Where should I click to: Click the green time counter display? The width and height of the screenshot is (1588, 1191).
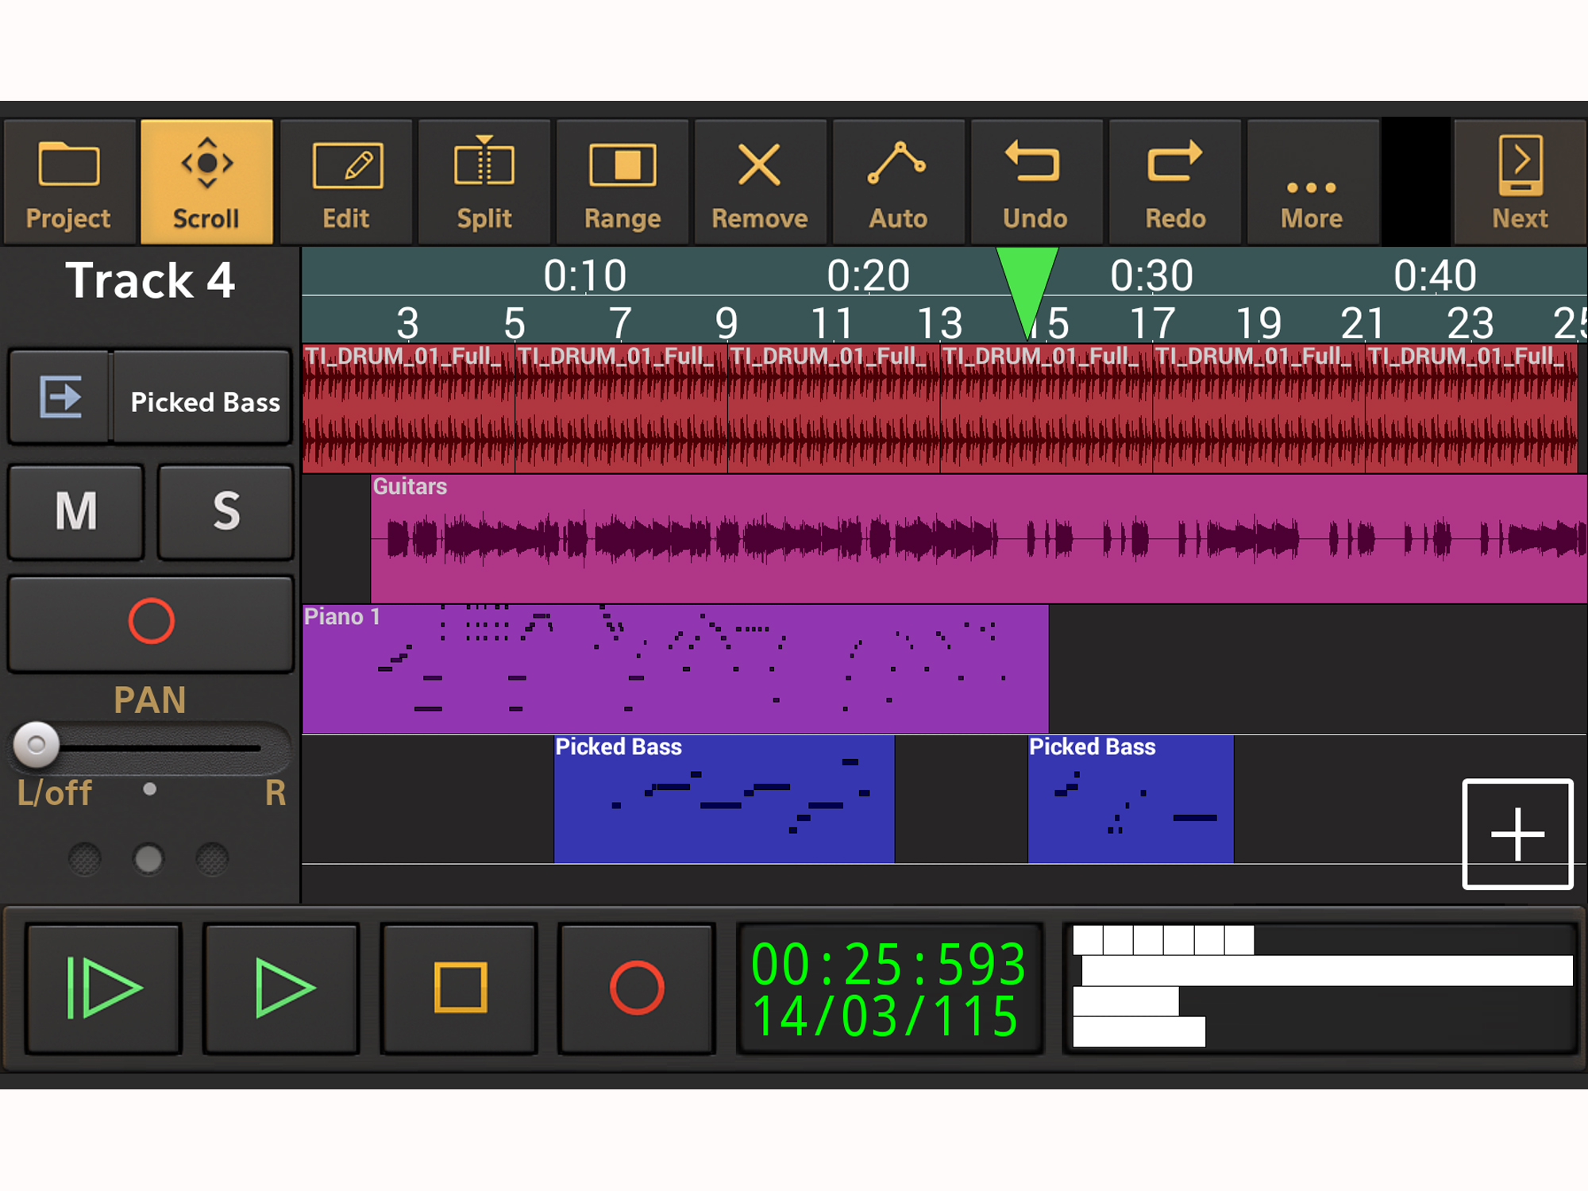pos(889,989)
